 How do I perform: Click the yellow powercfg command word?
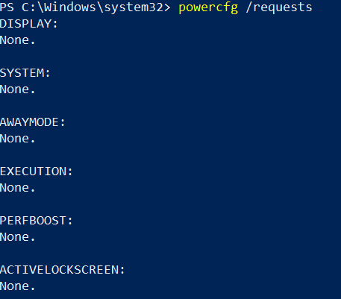208,8
